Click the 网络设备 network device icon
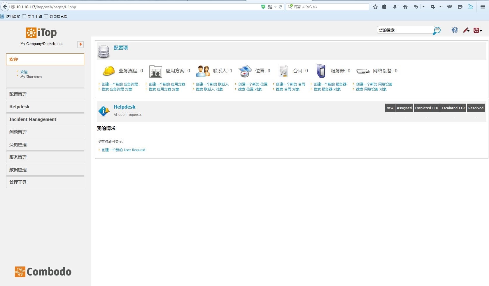The width and height of the screenshot is (489, 286). tap(363, 71)
